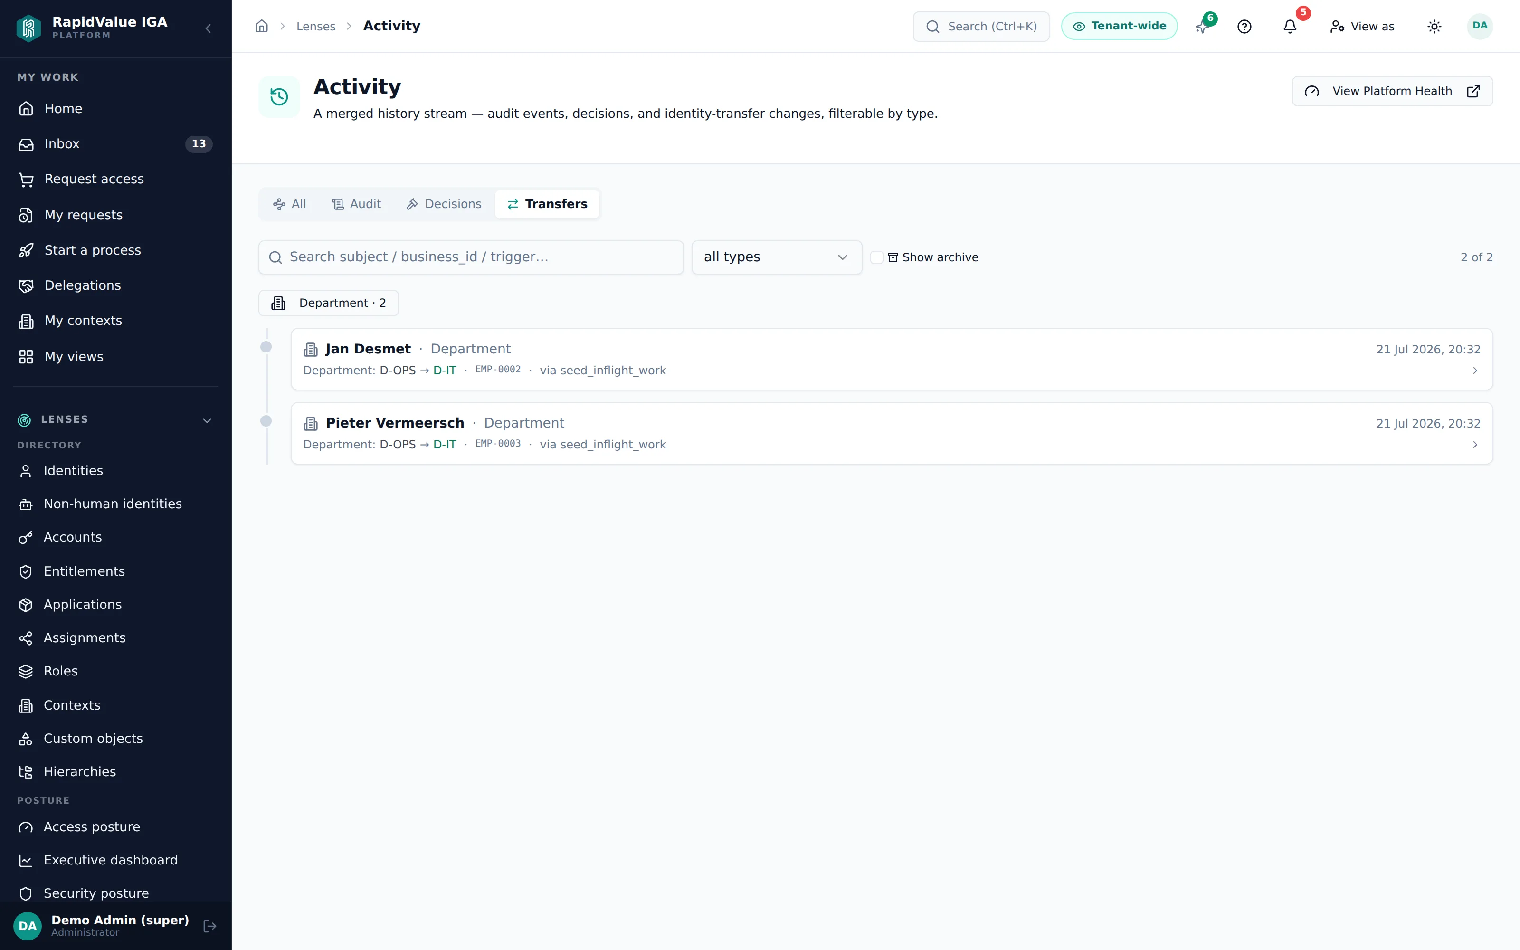Click the Jan Desmet name
Image resolution: width=1520 pixels, height=950 pixels.
(x=368, y=349)
